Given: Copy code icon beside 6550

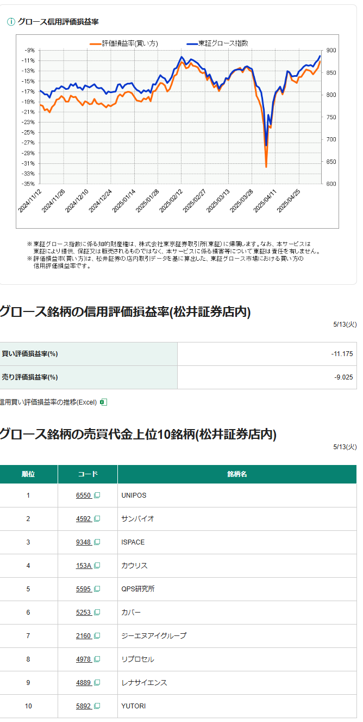Looking at the screenshot, I should pyautogui.click(x=97, y=495).
